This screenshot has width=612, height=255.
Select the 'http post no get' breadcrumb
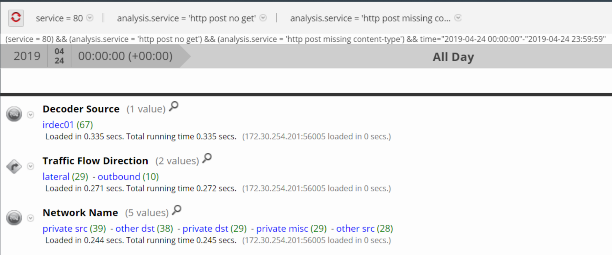(186, 18)
